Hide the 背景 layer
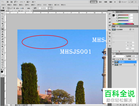Viewport: 139px width, 106px height. (113, 65)
